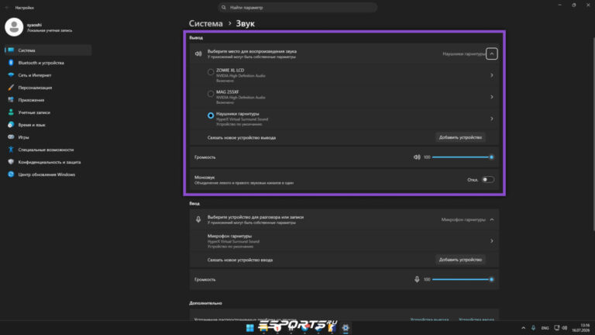The height and width of the screenshot is (335, 595).
Task: Click Добавить устройство for output devices
Action: (x=460, y=137)
